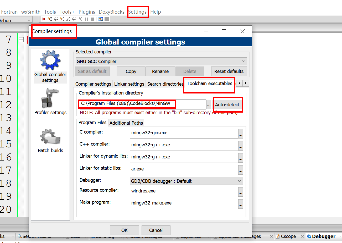Screen dimensions: 342x243
Task: Select the Additional Paths sub-tab
Action: click(126, 123)
